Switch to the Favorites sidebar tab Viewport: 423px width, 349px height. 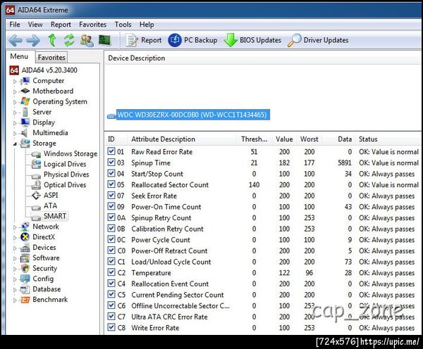51,58
